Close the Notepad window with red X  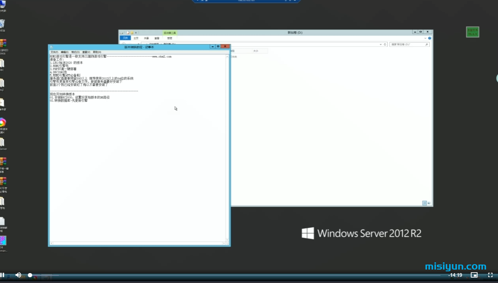click(x=225, y=46)
